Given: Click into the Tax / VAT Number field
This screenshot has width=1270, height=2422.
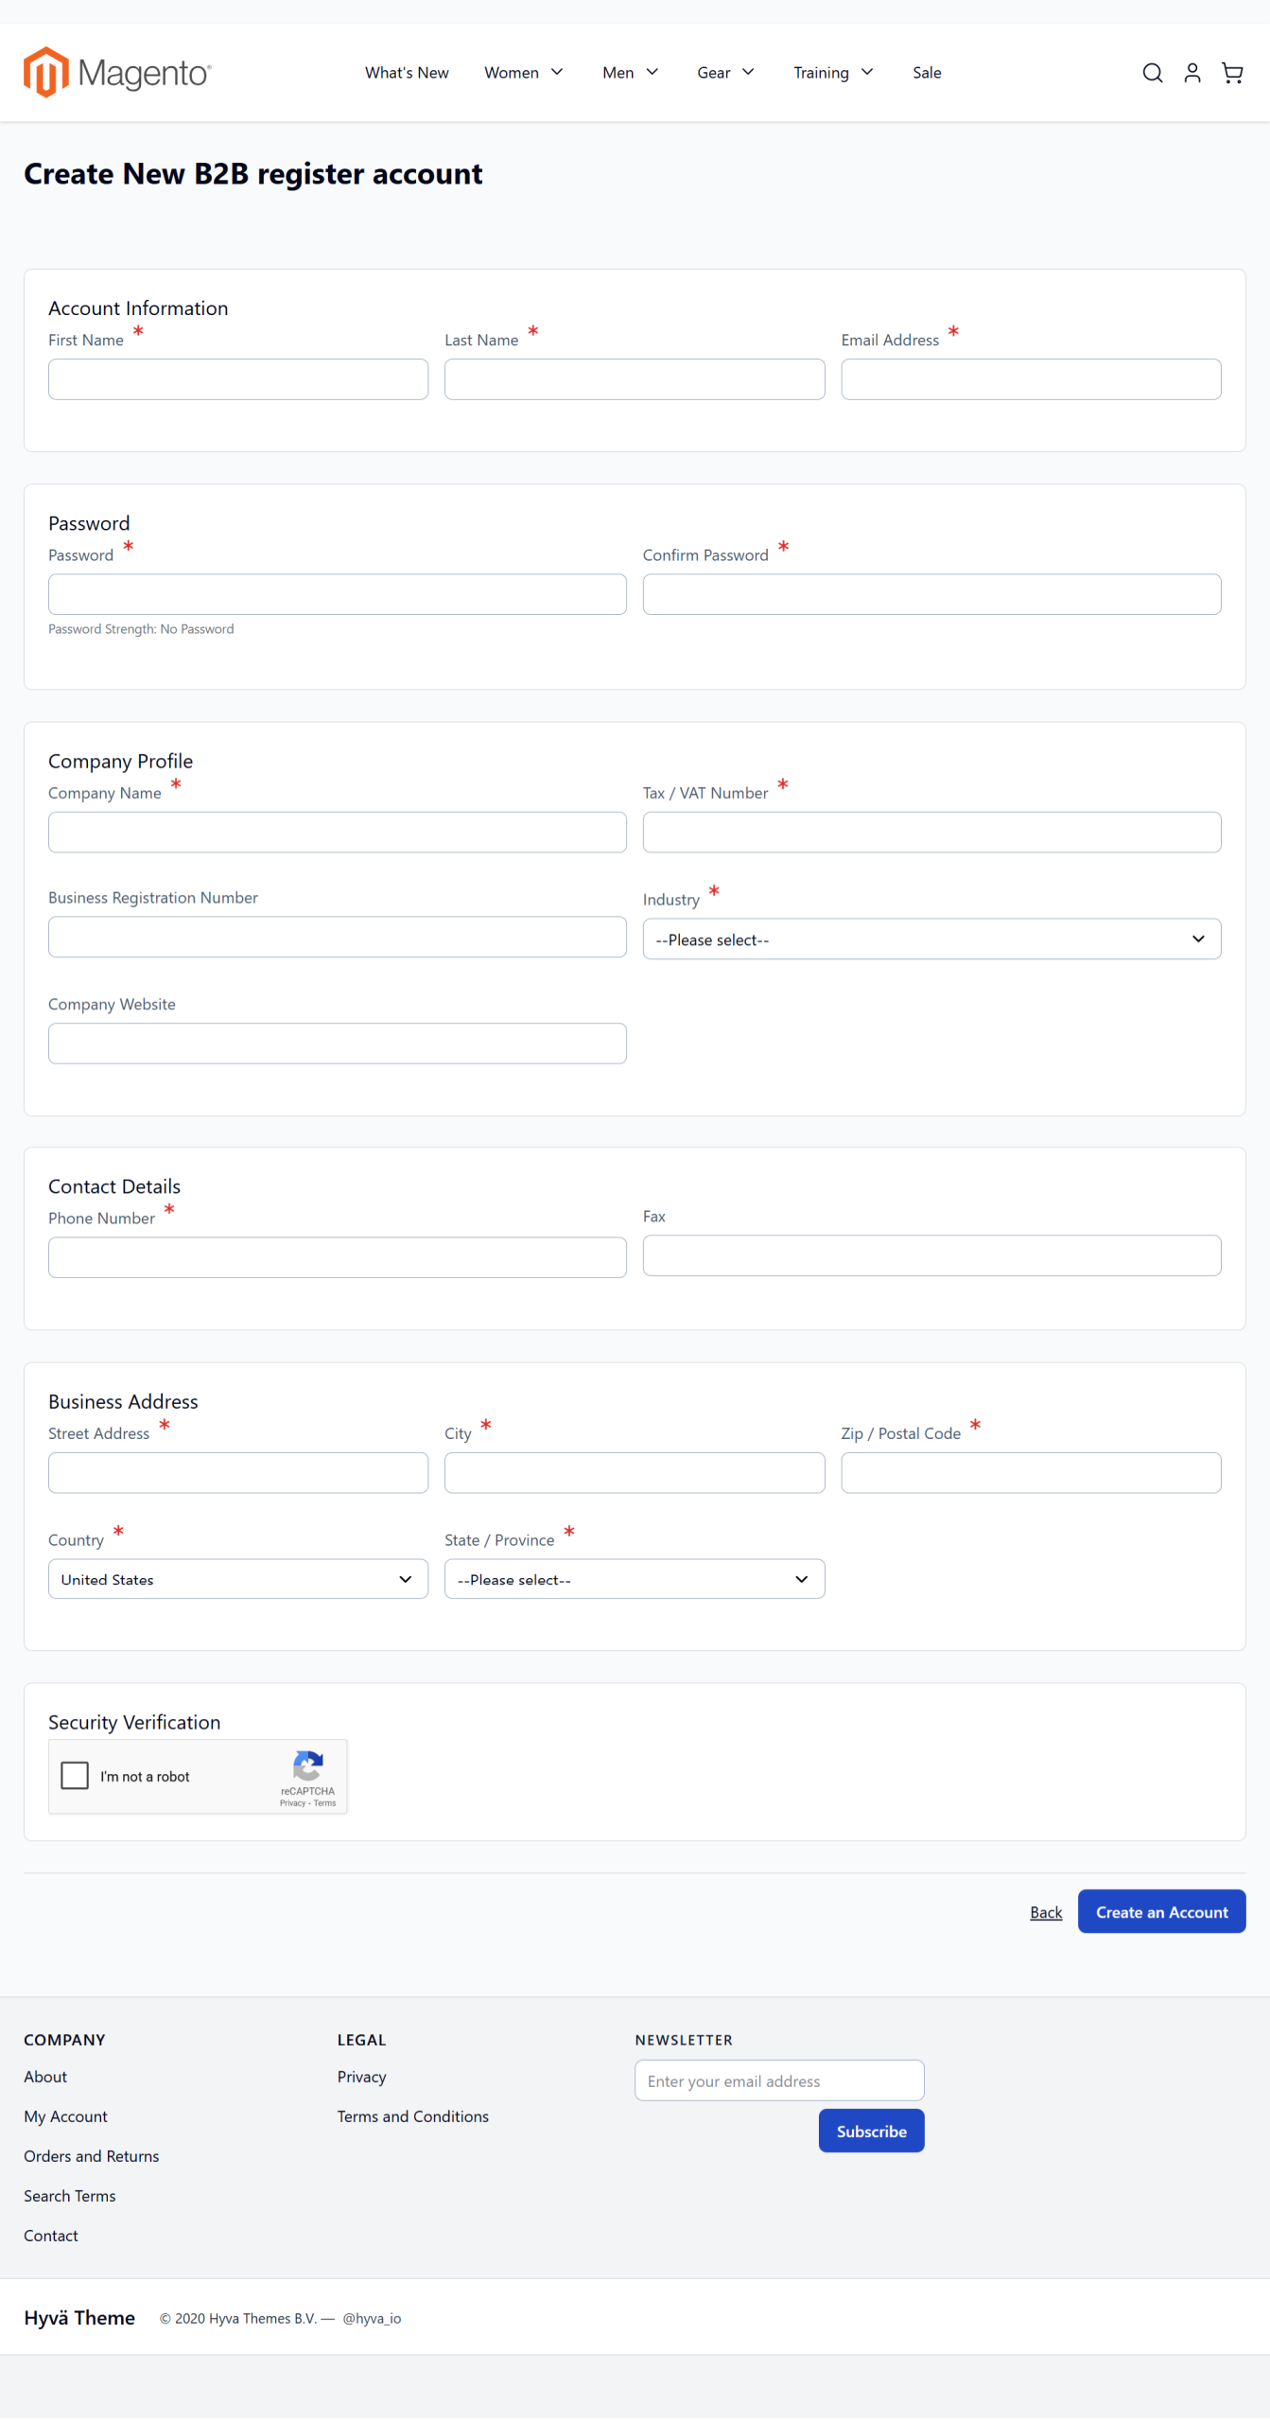Looking at the screenshot, I should point(931,833).
